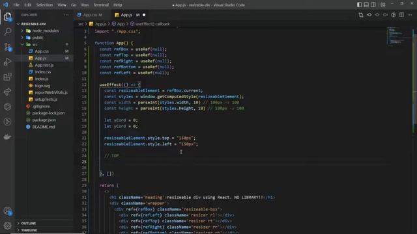Open the Extensions view
The image size is (417, 234).
tap(7, 77)
